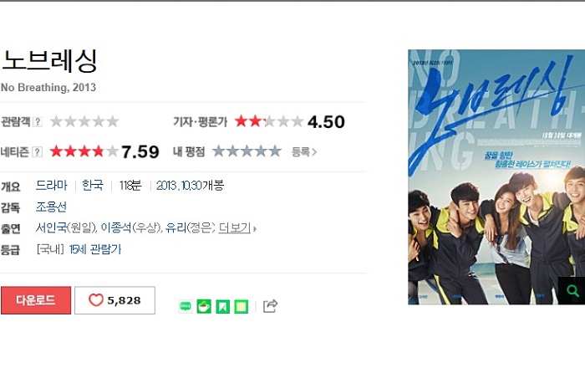Open director 조용선's page
The width and height of the screenshot is (585, 368).
pos(51,207)
